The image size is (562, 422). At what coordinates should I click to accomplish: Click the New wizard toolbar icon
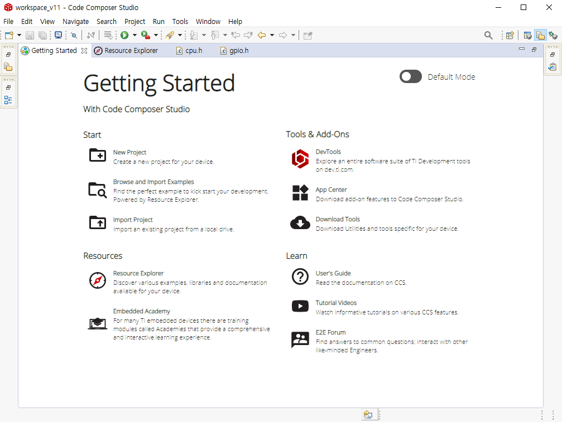click(x=9, y=35)
